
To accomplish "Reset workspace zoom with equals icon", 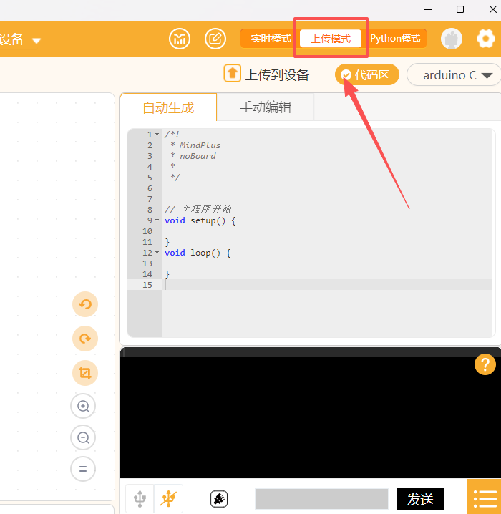I will (83, 470).
